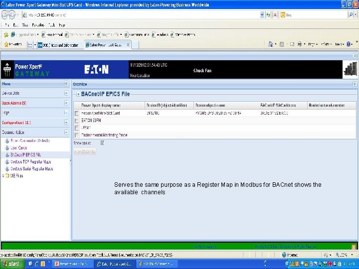Open the File menu
The width and height of the screenshot is (359, 269).
pyautogui.click(x=7, y=25)
